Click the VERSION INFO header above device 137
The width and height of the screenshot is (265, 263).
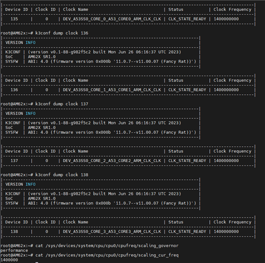pos(20,113)
